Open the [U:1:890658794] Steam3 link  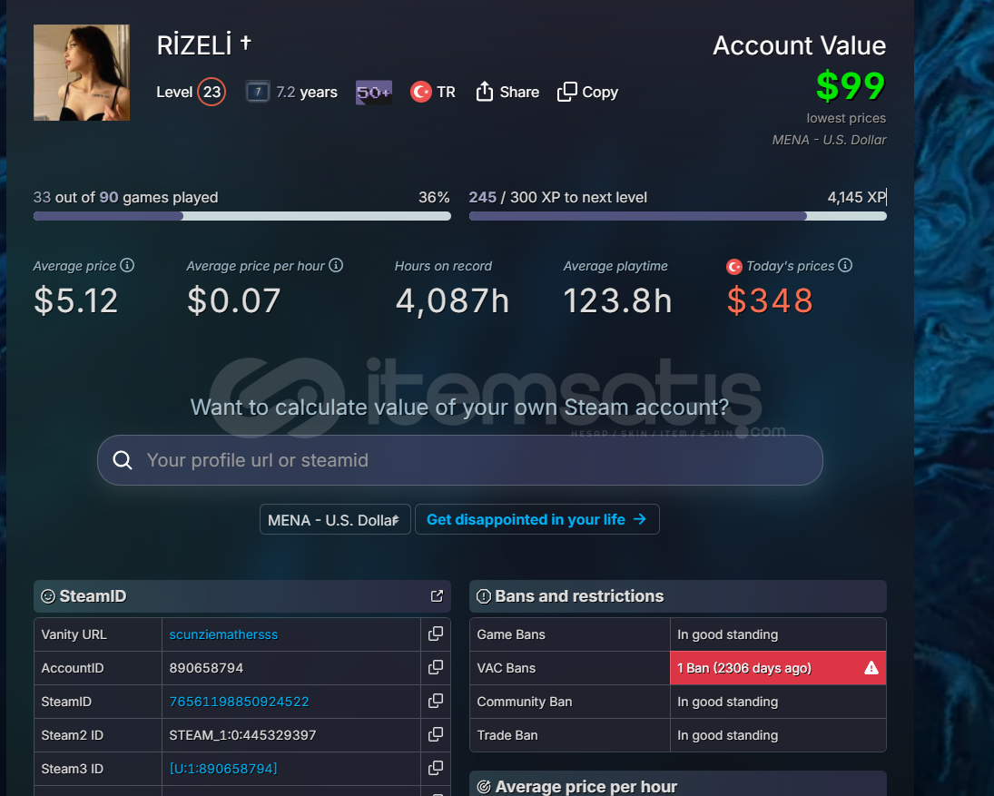coord(223,769)
